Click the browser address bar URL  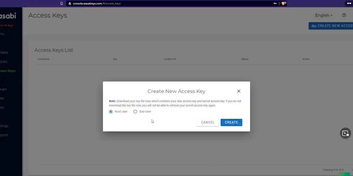coord(97,4)
